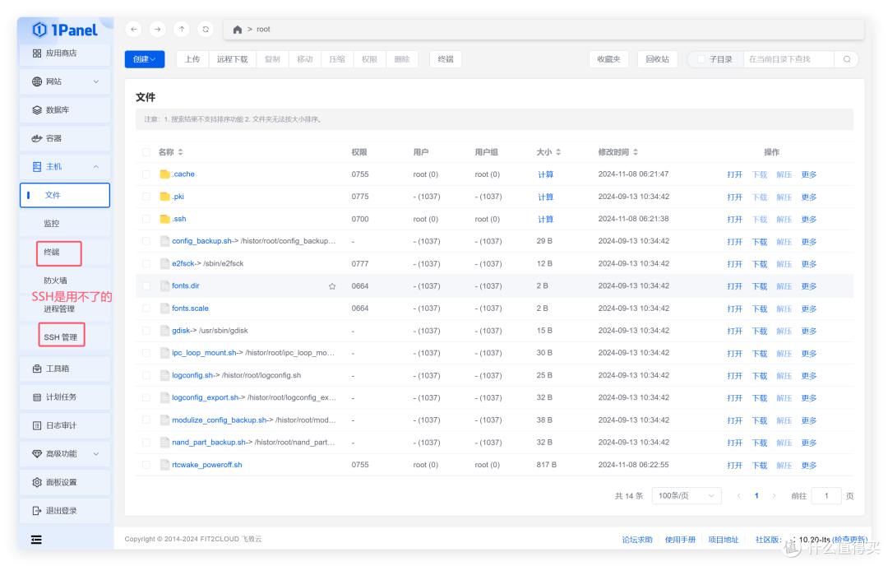This screenshot has width=888, height=566.
Task: Open 终端 in the sidebar
Action: [x=52, y=252]
